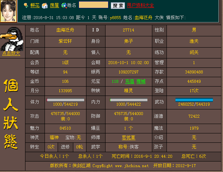Screen dimensions: 223x172
Task: Click the 体力 progress bar
Action: click(x=65, y=100)
